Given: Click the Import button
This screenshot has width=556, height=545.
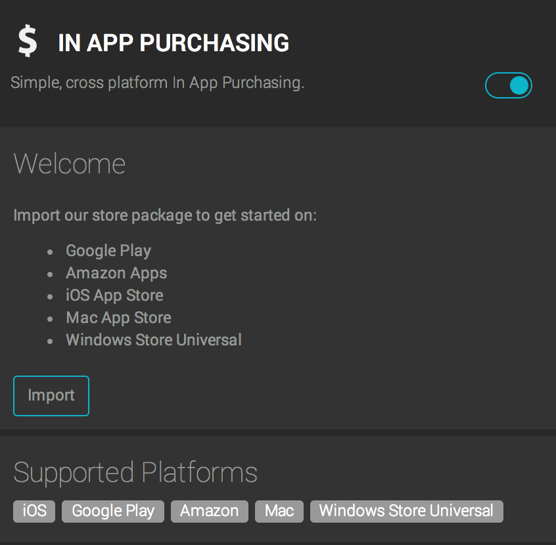Looking at the screenshot, I should (51, 396).
